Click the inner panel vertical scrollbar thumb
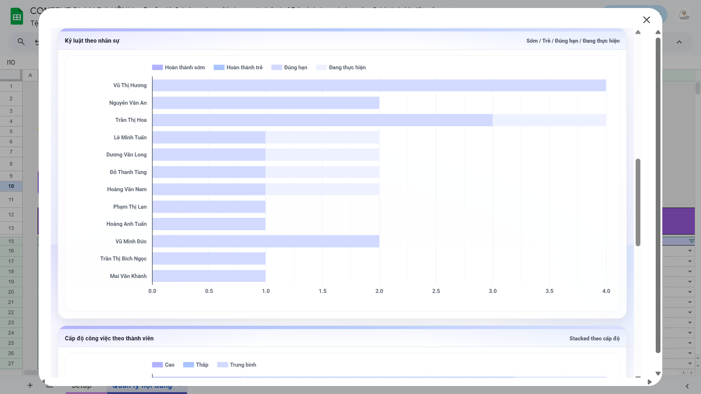701x394 pixels. [638, 202]
